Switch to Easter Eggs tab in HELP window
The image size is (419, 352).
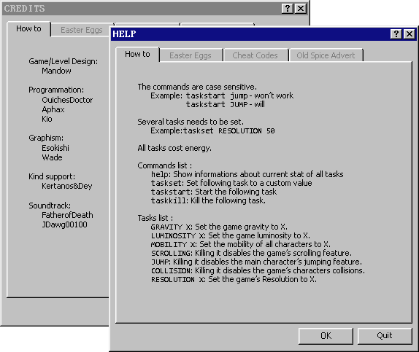click(x=191, y=55)
